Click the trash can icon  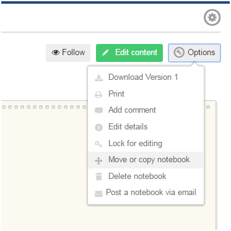[x=98, y=177]
